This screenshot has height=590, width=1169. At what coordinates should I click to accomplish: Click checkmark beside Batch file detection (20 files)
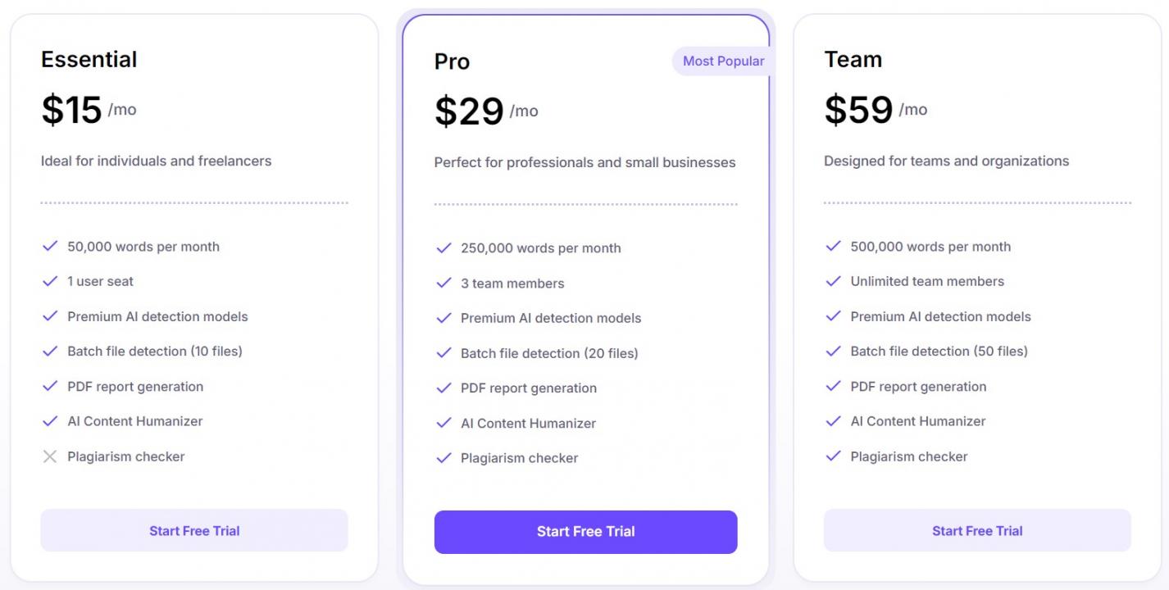443,353
